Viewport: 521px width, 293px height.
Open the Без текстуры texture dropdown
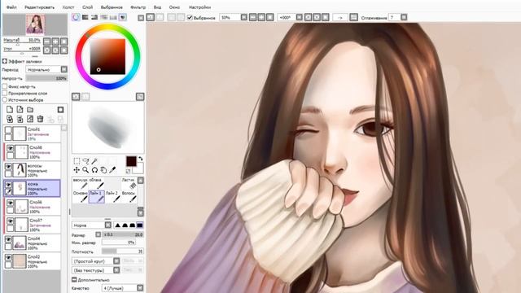coord(116,270)
